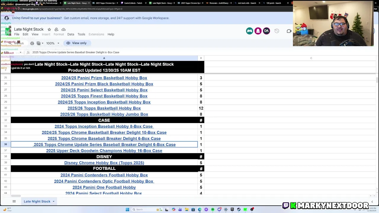Click the move to folder icon
Screen dimensions: 379x213
[56, 29]
